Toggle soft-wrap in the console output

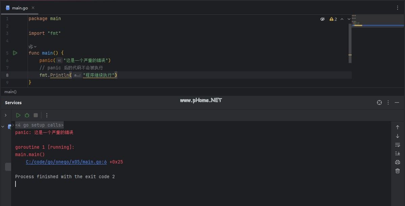tap(398, 145)
